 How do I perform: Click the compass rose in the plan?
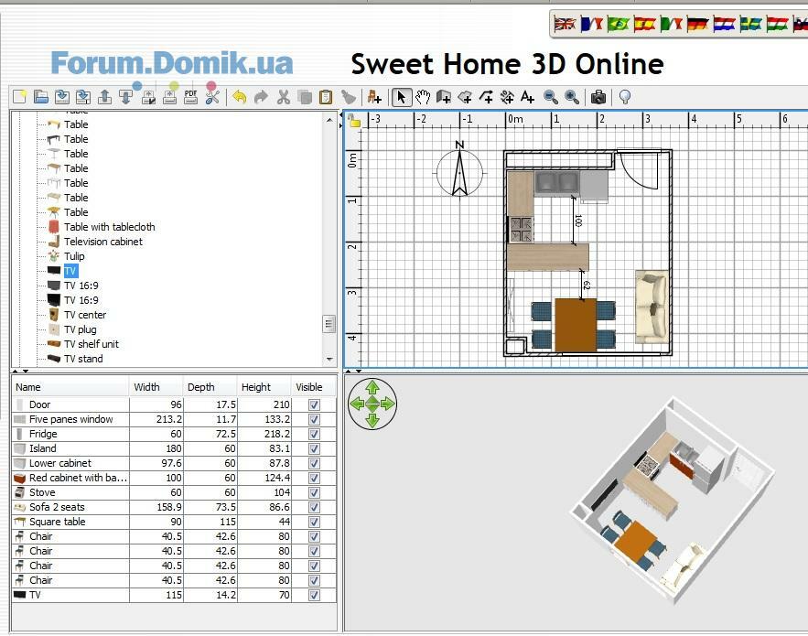459,170
